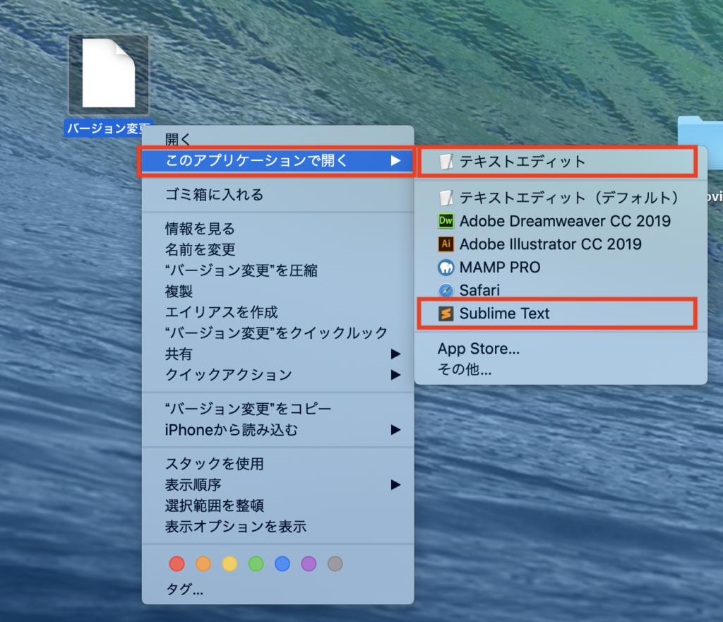Select 複製 menu entry
Image resolution: width=723 pixels, height=622 pixels.
(x=278, y=292)
